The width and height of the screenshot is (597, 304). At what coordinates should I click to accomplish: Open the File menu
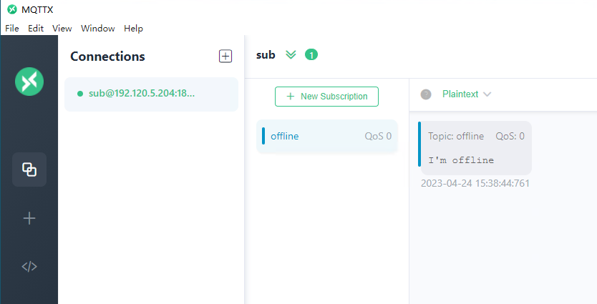(11, 29)
